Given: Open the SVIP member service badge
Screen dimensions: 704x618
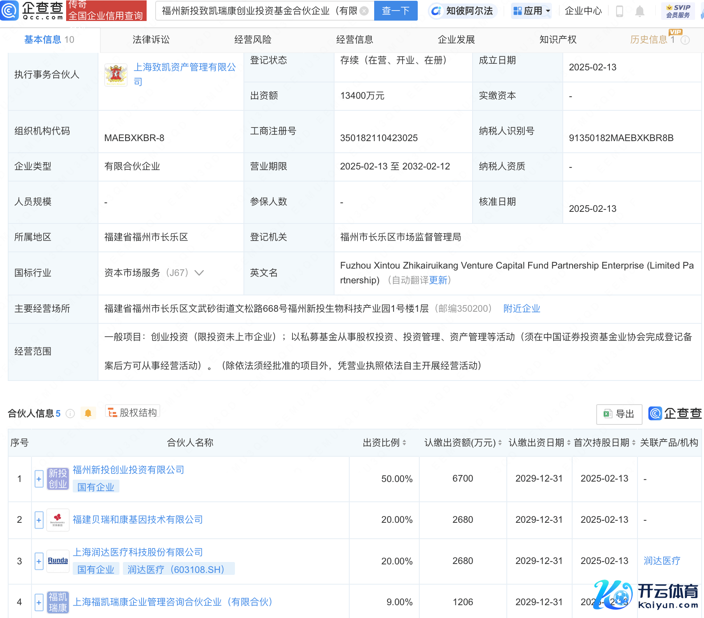Looking at the screenshot, I should click(x=678, y=11).
